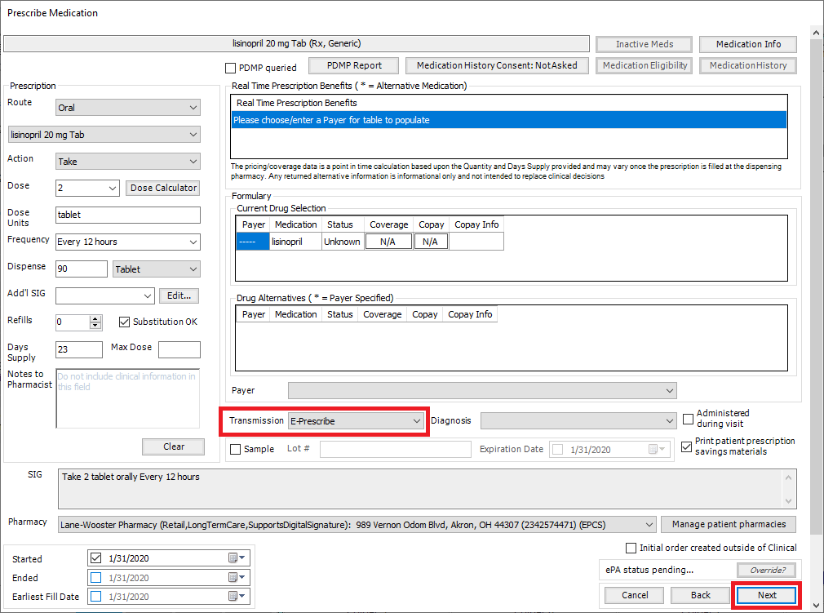This screenshot has height=613, width=824.
Task: Open Medication Info
Action: (748, 44)
